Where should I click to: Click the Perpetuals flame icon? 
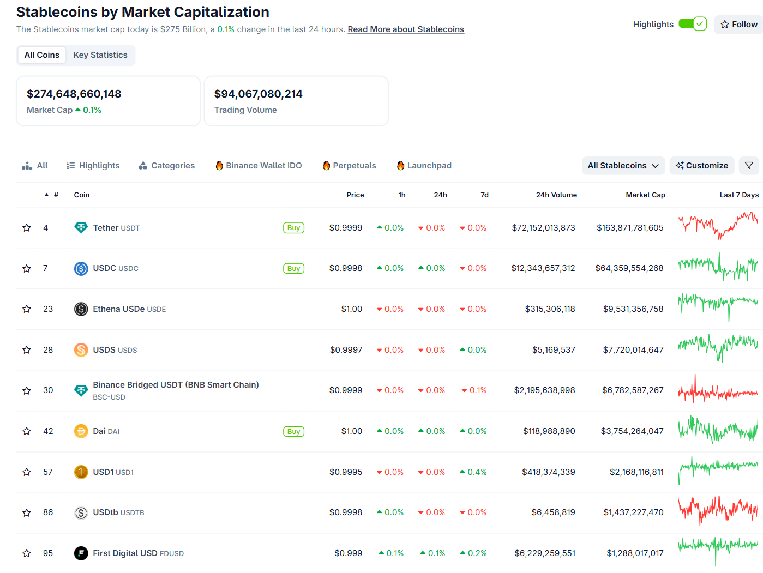(326, 166)
